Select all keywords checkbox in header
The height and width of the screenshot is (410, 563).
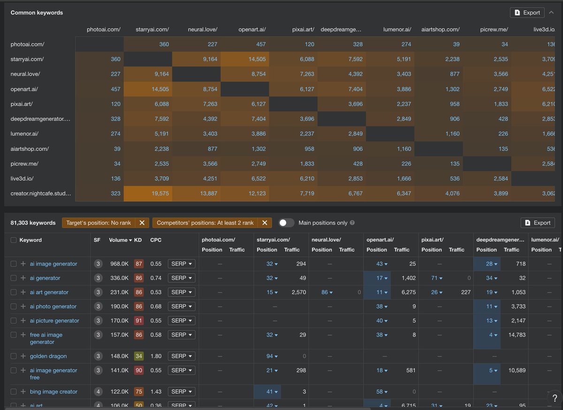(x=14, y=240)
